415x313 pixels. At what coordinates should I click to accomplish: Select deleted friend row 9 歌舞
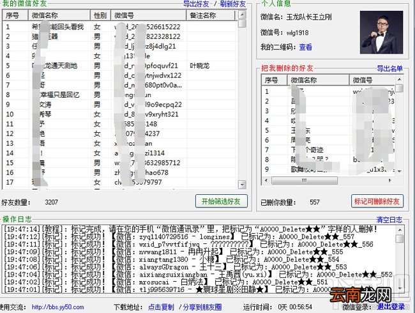[328, 169]
